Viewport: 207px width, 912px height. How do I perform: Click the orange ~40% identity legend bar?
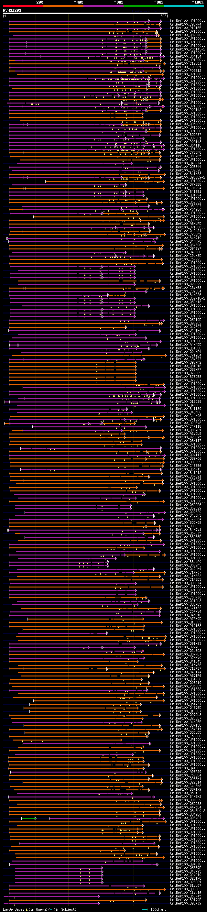tap(63, 6)
